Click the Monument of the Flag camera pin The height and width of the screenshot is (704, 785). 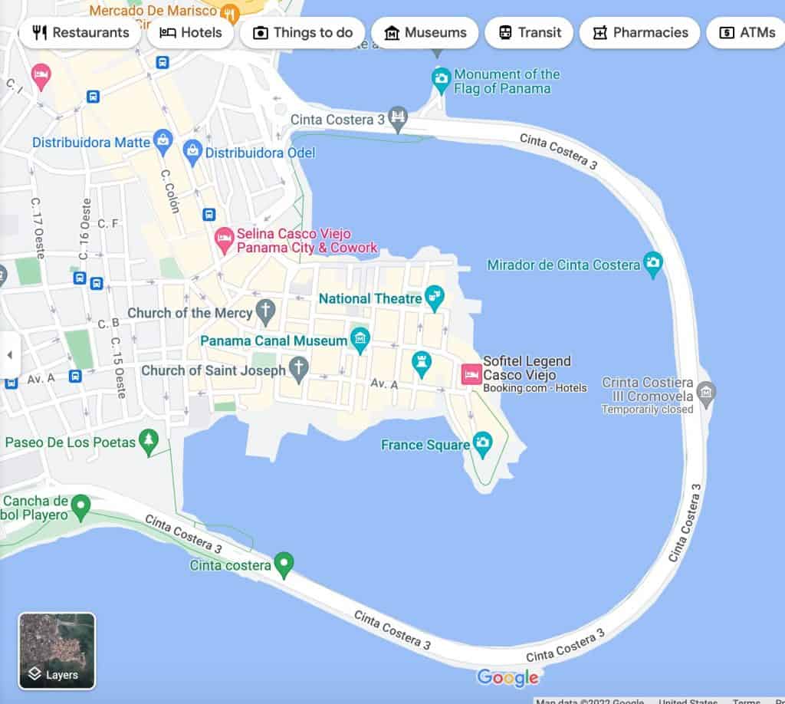pos(441,77)
